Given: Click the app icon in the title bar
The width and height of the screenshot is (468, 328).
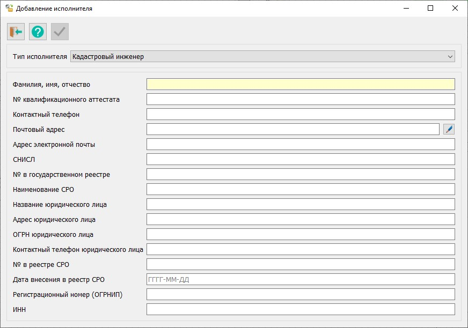Looking at the screenshot, I should pyautogui.click(x=9, y=9).
